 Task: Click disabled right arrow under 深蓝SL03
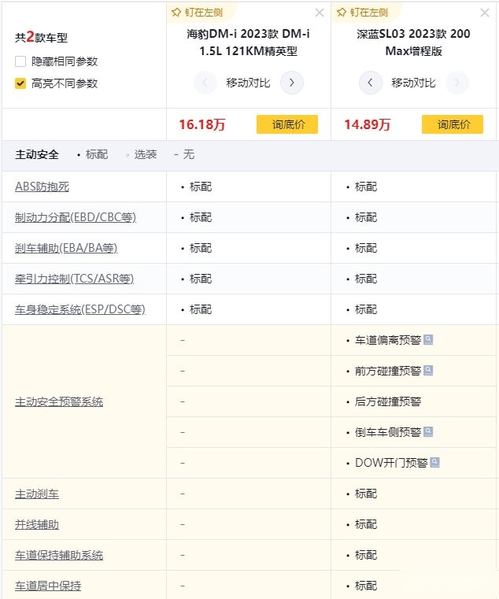[x=457, y=83]
